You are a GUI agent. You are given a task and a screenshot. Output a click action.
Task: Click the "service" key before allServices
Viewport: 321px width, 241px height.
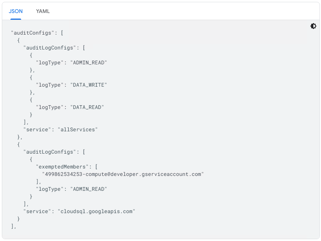pos(37,129)
